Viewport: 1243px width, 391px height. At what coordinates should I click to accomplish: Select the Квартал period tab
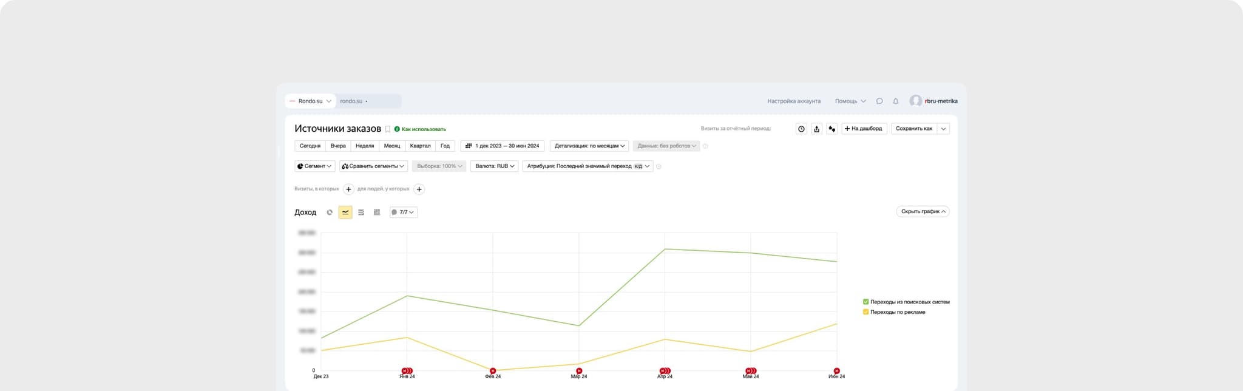(420, 146)
